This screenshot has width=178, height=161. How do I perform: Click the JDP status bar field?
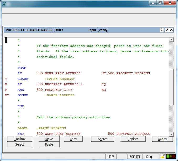[111, 157]
